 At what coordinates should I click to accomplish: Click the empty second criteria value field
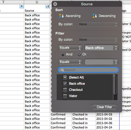pyautogui.click(x=99, y=62)
